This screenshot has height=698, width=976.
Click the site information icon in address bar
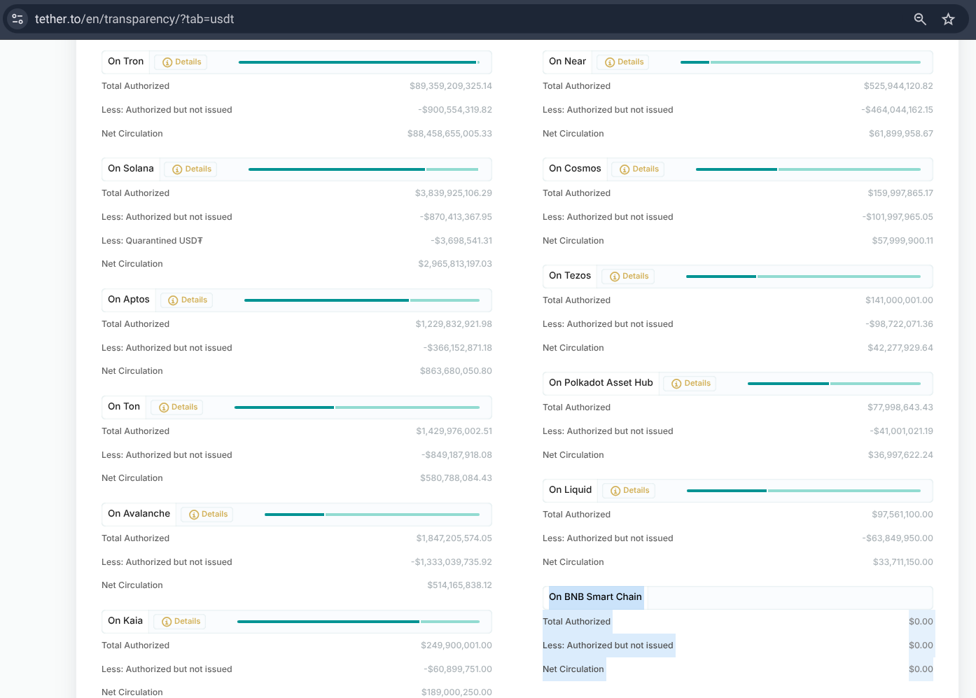[18, 19]
